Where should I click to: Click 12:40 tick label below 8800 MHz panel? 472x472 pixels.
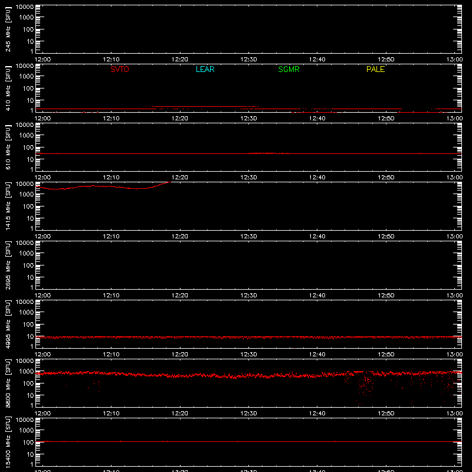pos(317,414)
